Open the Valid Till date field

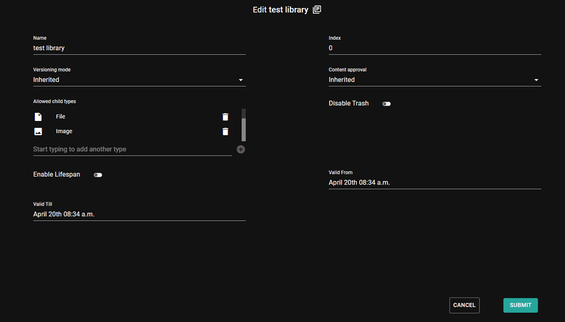pyautogui.click(x=139, y=214)
